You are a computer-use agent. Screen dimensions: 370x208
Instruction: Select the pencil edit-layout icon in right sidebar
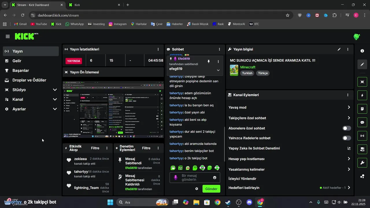pyautogui.click(x=362, y=64)
